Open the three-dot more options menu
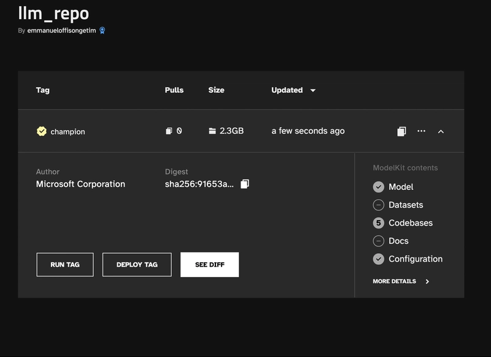491x357 pixels. (x=422, y=131)
